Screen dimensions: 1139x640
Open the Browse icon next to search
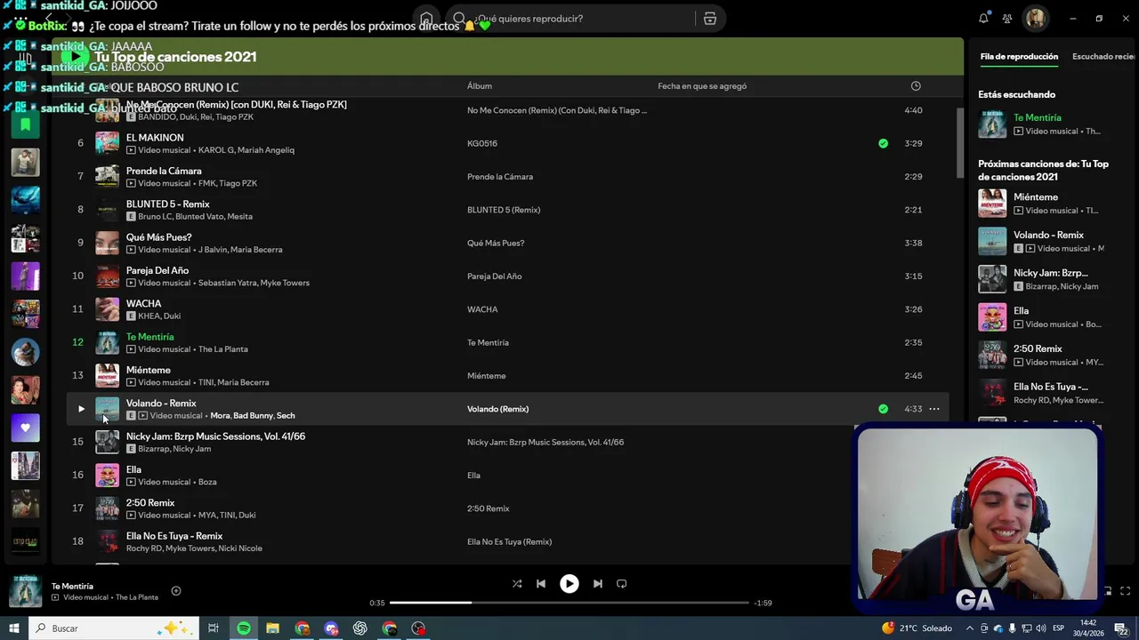point(710,19)
